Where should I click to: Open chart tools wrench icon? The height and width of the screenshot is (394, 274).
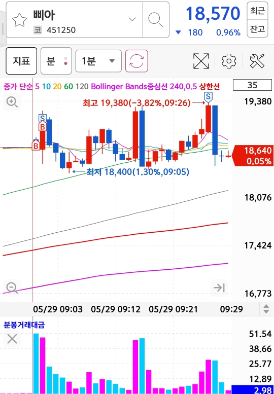coord(257,61)
